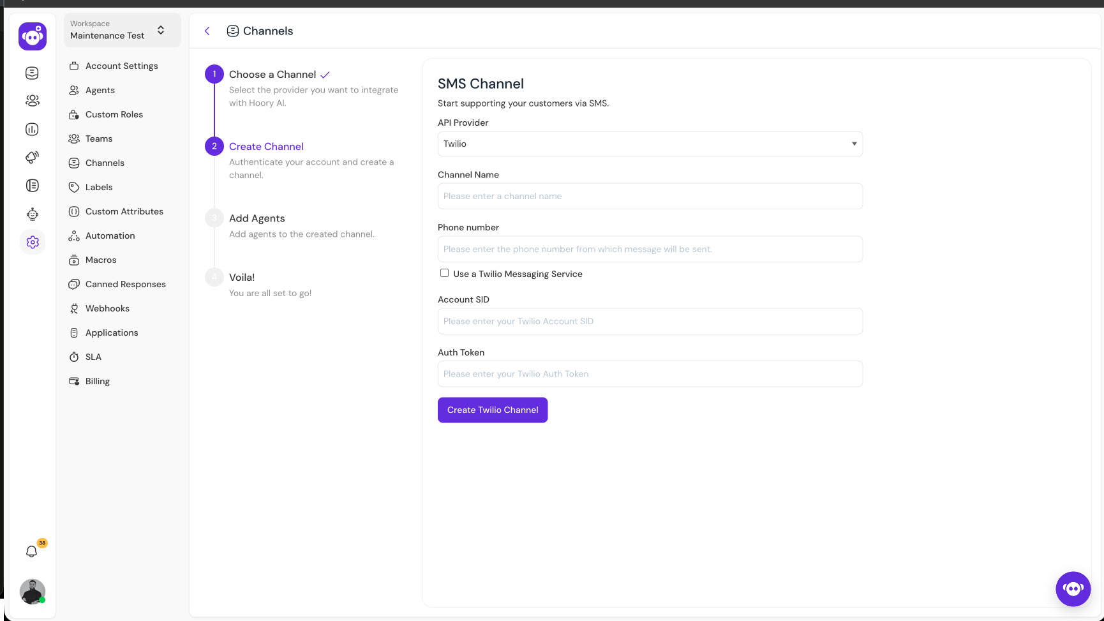Open Billing settings page
The image size is (1104, 621).
click(98, 381)
